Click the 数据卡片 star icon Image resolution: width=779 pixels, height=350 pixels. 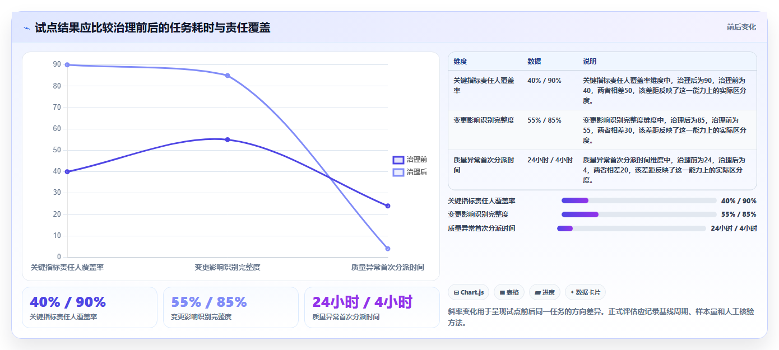click(x=572, y=292)
